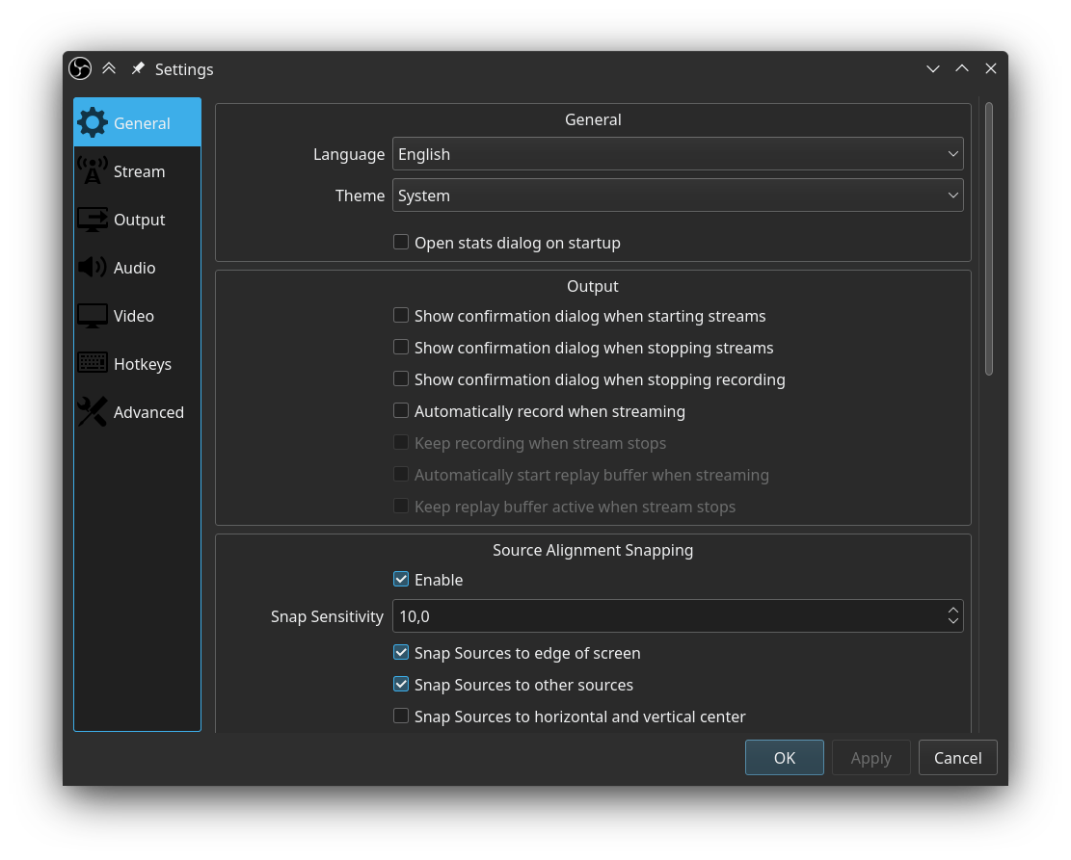Viewport: 1071px width, 860px height.
Task: Click the OBS logo in title bar
Action: pyautogui.click(x=80, y=68)
